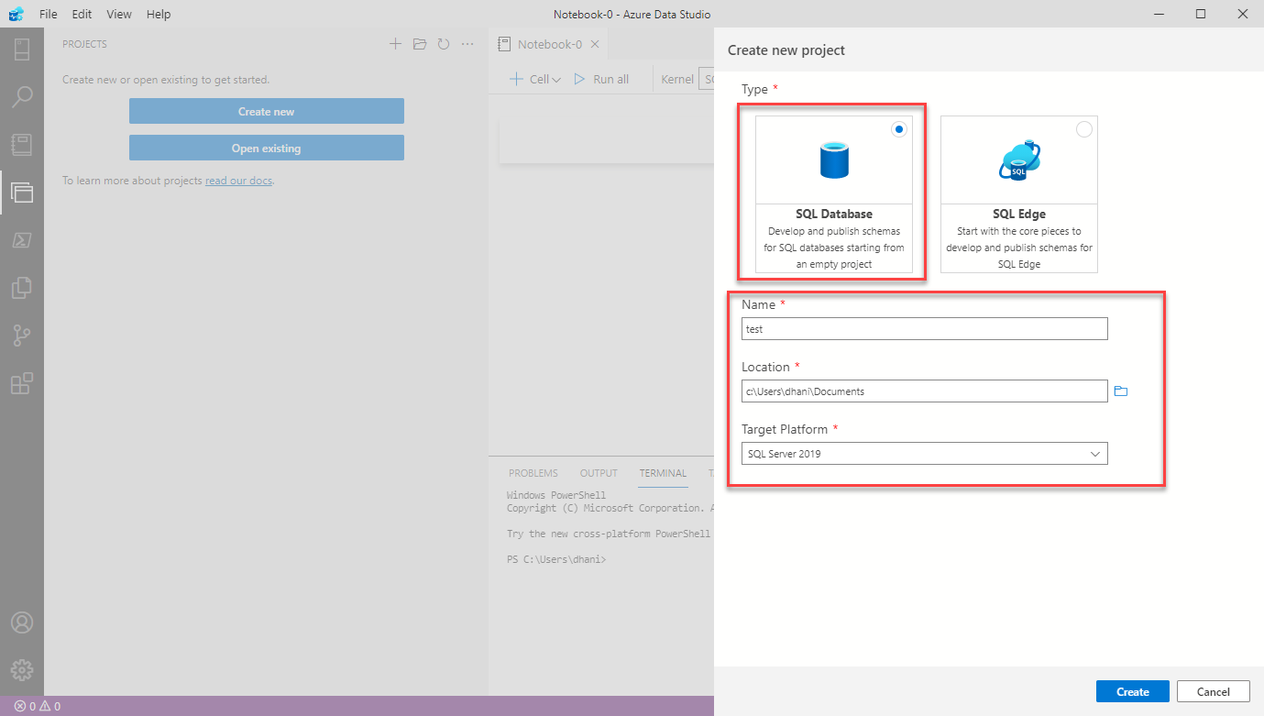
Task: Click the Open existing button
Action: click(267, 148)
